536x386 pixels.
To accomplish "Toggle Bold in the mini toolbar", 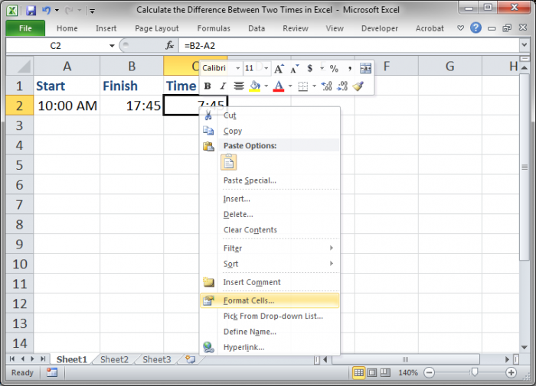I will (x=208, y=86).
